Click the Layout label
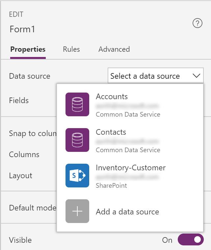Viewport: 211px width, 250px height. tap(20, 176)
